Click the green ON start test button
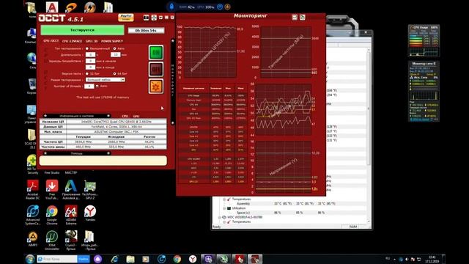469x264 pixels. [x=156, y=53]
